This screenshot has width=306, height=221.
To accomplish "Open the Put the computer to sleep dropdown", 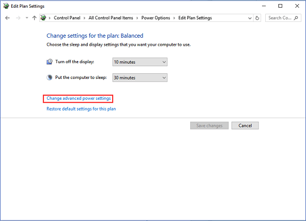I will click(140, 78).
